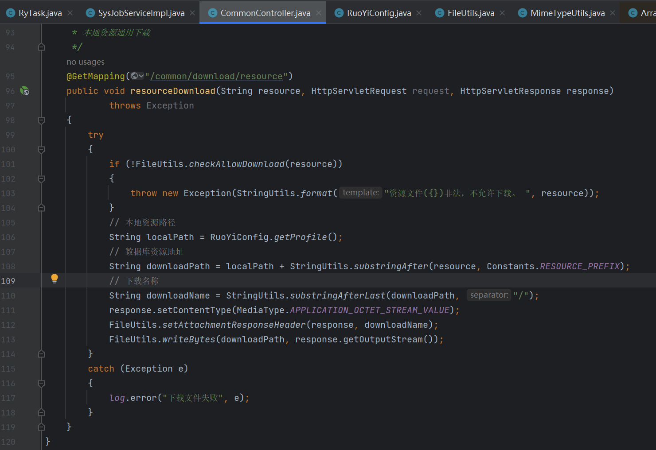The width and height of the screenshot is (656, 450).
Task: Collapse the method body fold at line 98
Action: pyautogui.click(x=41, y=120)
